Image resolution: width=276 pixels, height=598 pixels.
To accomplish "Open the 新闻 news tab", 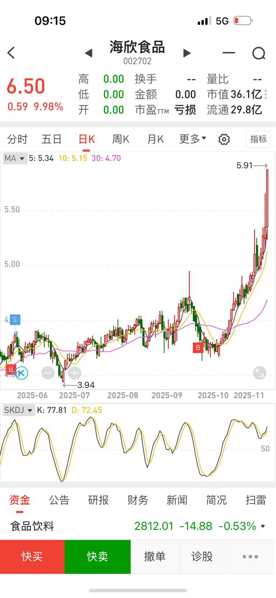I will [177, 500].
